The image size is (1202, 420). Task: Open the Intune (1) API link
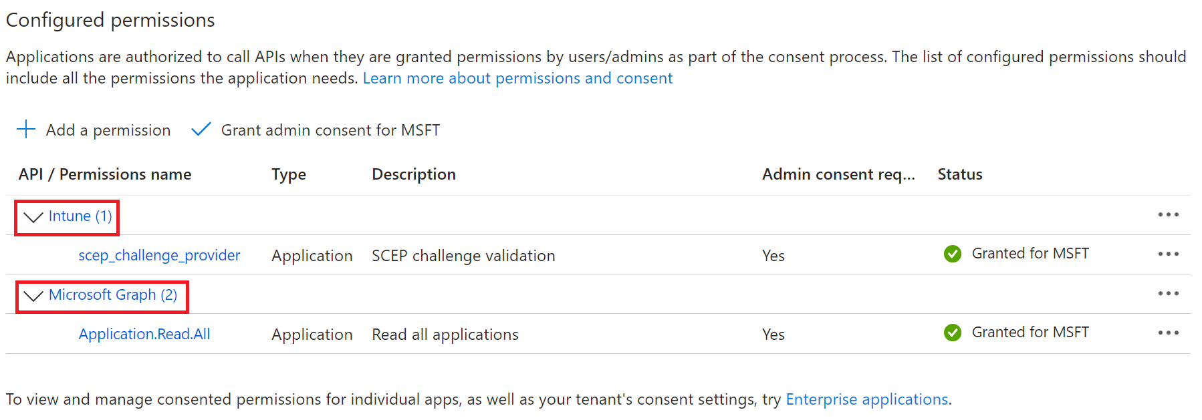80,216
